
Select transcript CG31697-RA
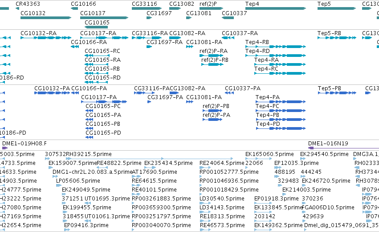[165, 42]
